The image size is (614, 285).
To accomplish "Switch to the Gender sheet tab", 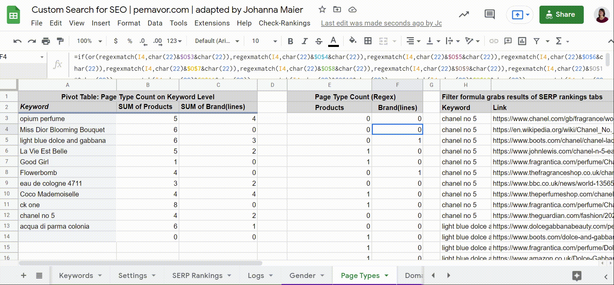I will [x=303, y=276].
